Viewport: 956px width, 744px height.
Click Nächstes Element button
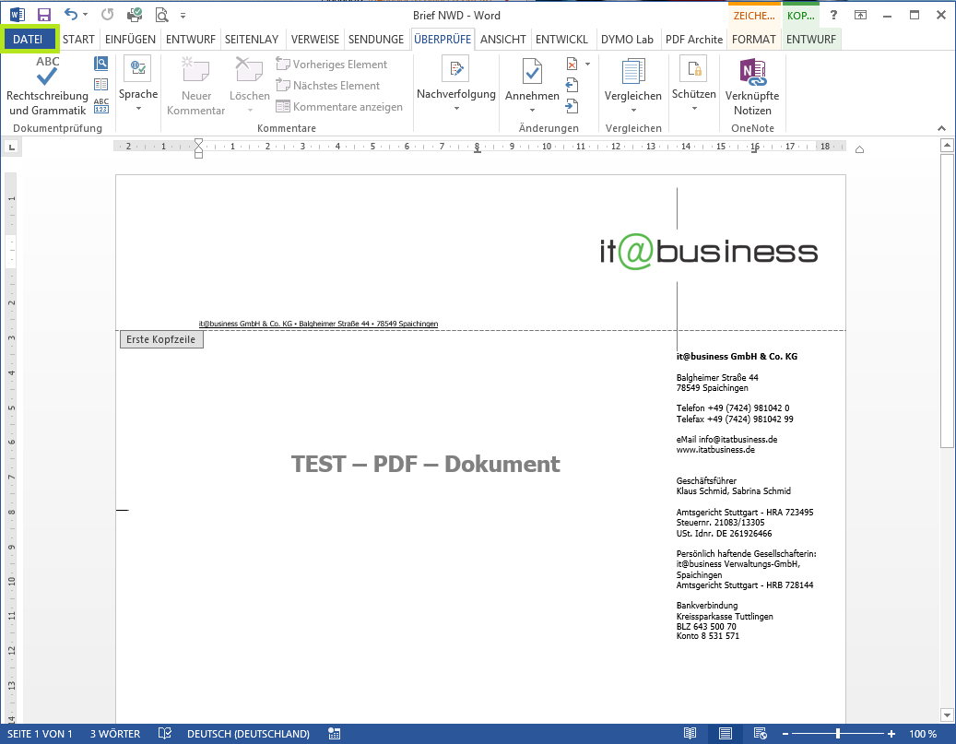point(328,86)
